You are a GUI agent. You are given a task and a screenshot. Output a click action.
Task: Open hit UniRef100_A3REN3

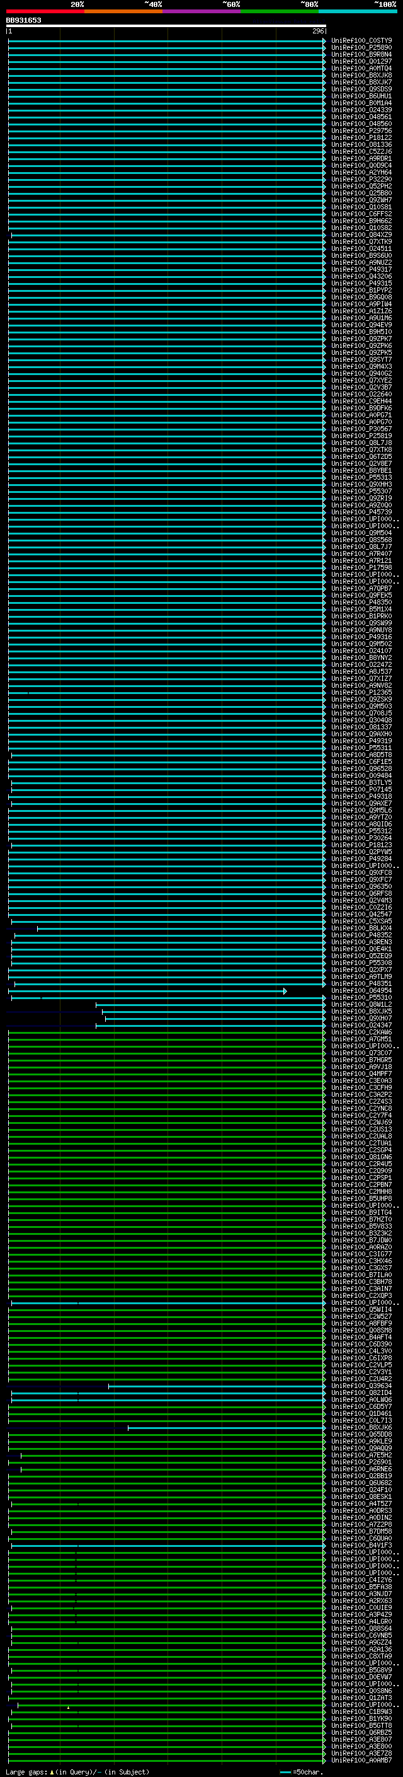pos(361,942)
